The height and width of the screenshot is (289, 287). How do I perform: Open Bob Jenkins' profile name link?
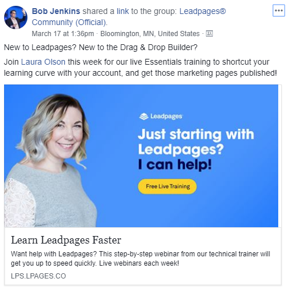click(56, 11)
